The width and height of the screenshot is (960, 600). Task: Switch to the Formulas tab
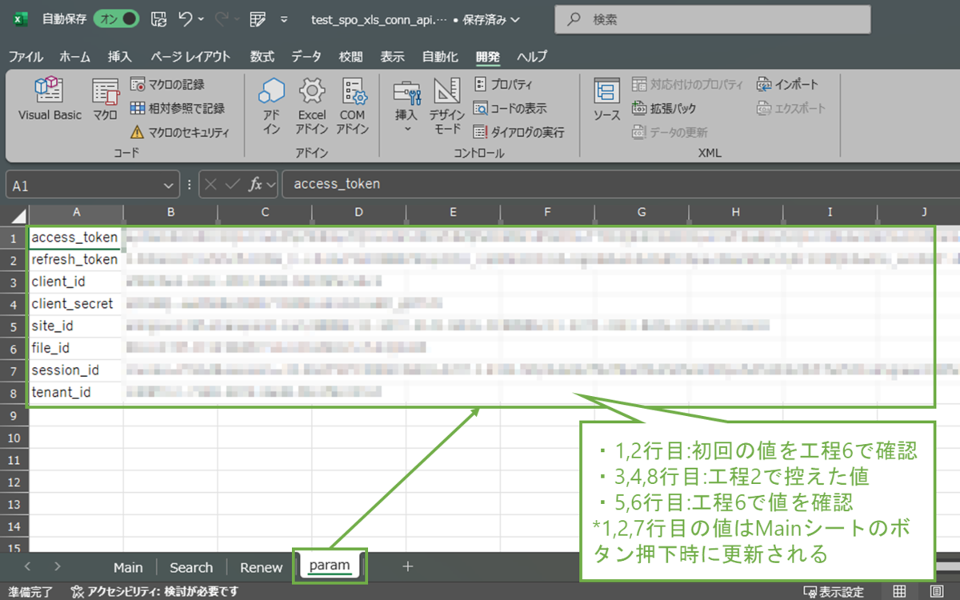[x=262, y=57]
